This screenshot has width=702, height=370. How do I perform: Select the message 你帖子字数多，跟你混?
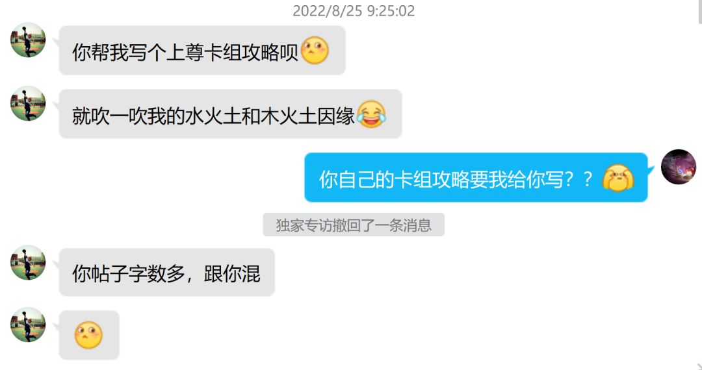coord(166,273)
